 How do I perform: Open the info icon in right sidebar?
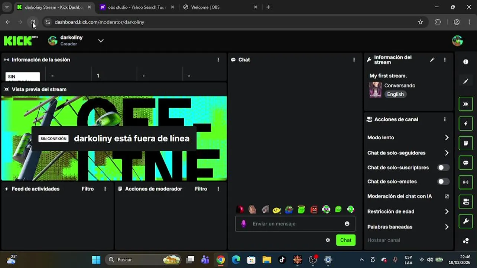pos(465,62)
